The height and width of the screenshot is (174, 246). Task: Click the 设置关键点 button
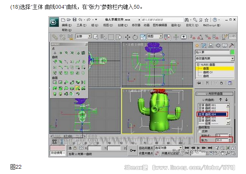pyautogui.click(x=146, y=153)
